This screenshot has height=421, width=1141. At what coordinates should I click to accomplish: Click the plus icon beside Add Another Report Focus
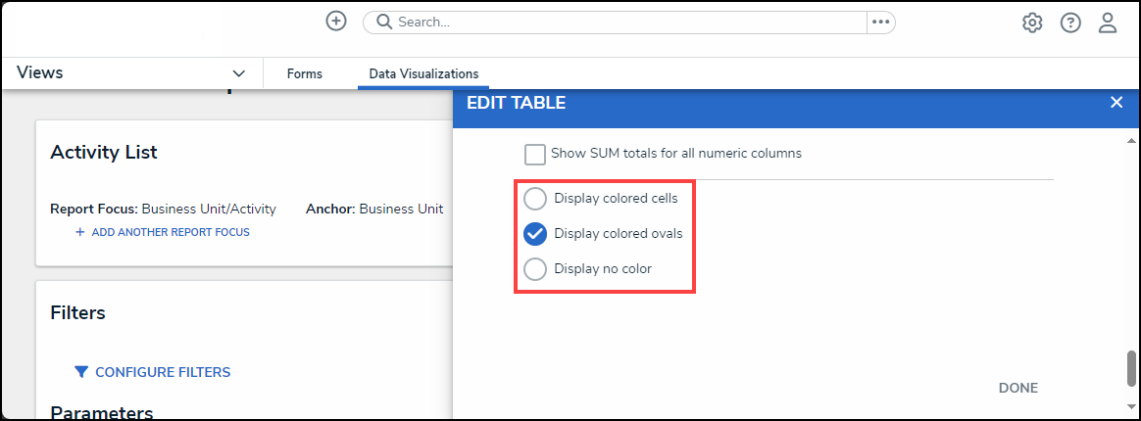coord(80,233)
